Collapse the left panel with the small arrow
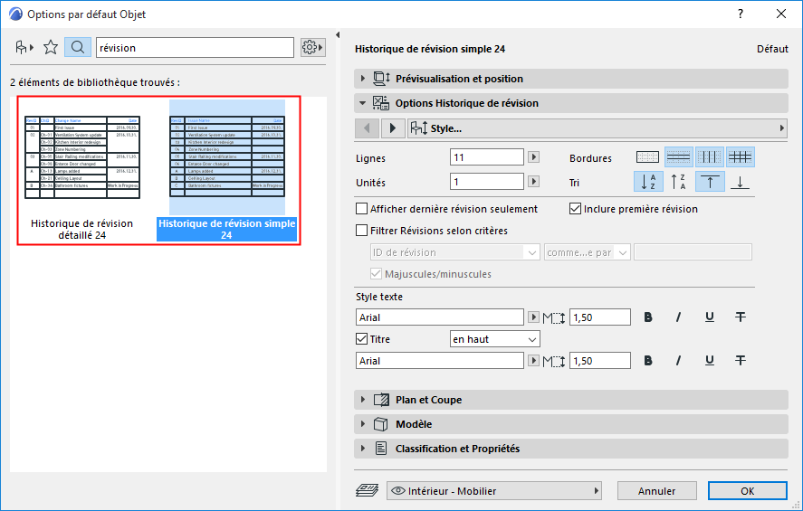This screenshot has height=511, width=803. [338, 34]
